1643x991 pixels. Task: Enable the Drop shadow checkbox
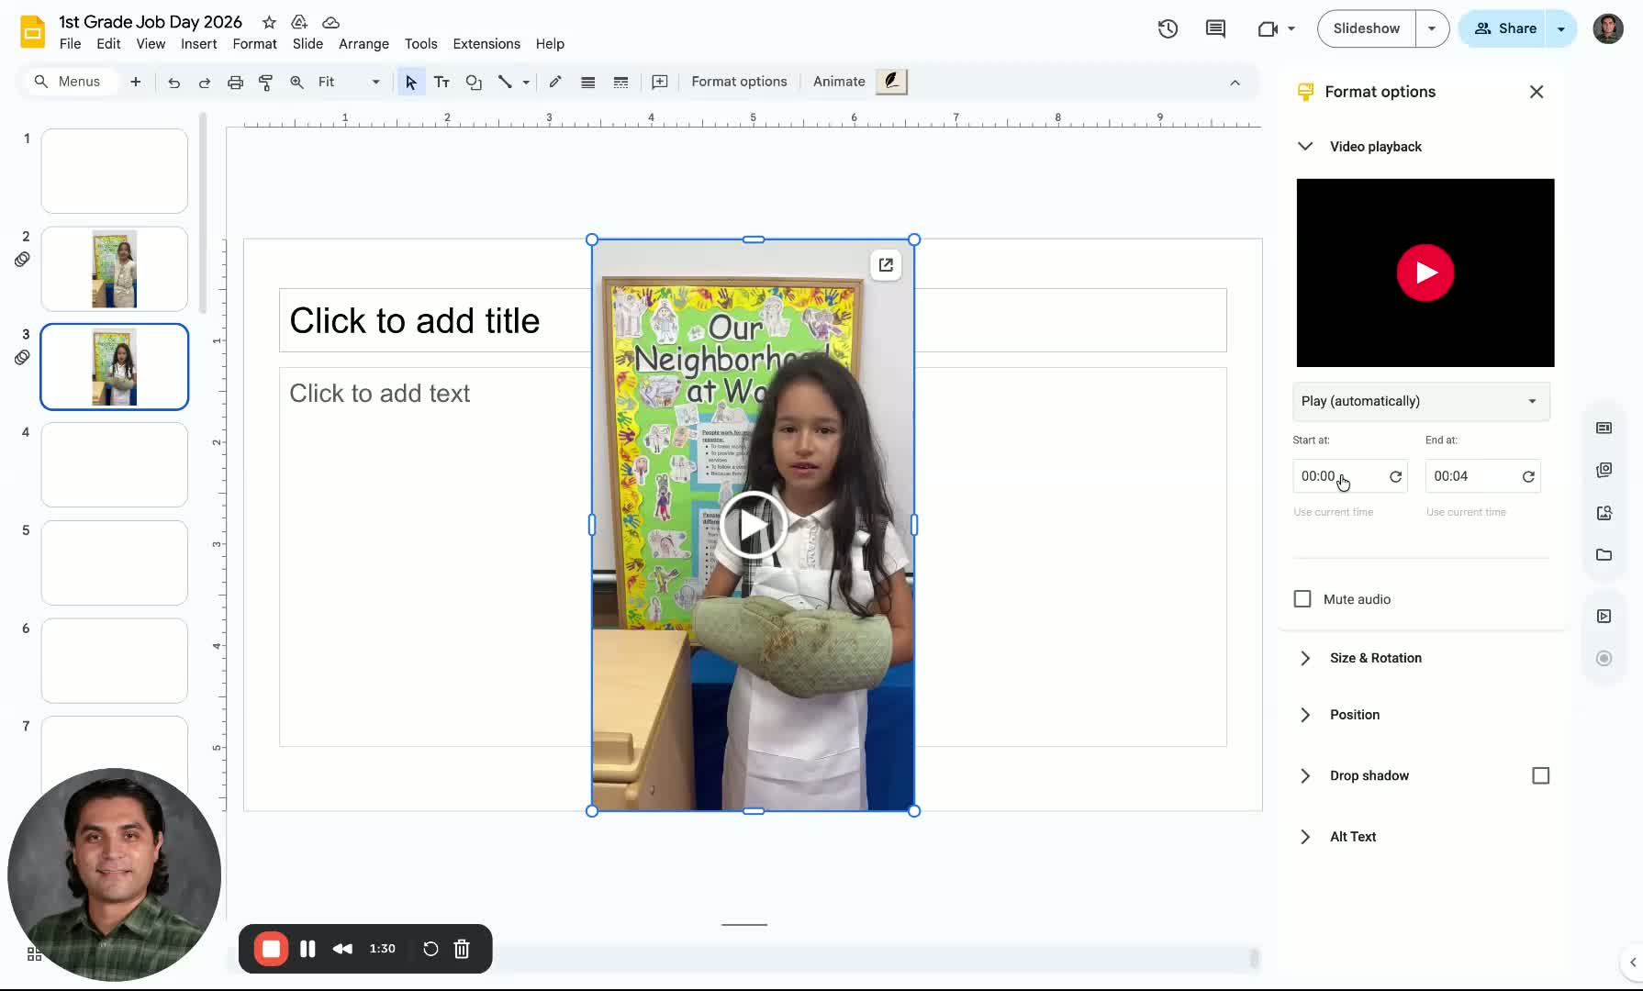[x=1541, y=775]
